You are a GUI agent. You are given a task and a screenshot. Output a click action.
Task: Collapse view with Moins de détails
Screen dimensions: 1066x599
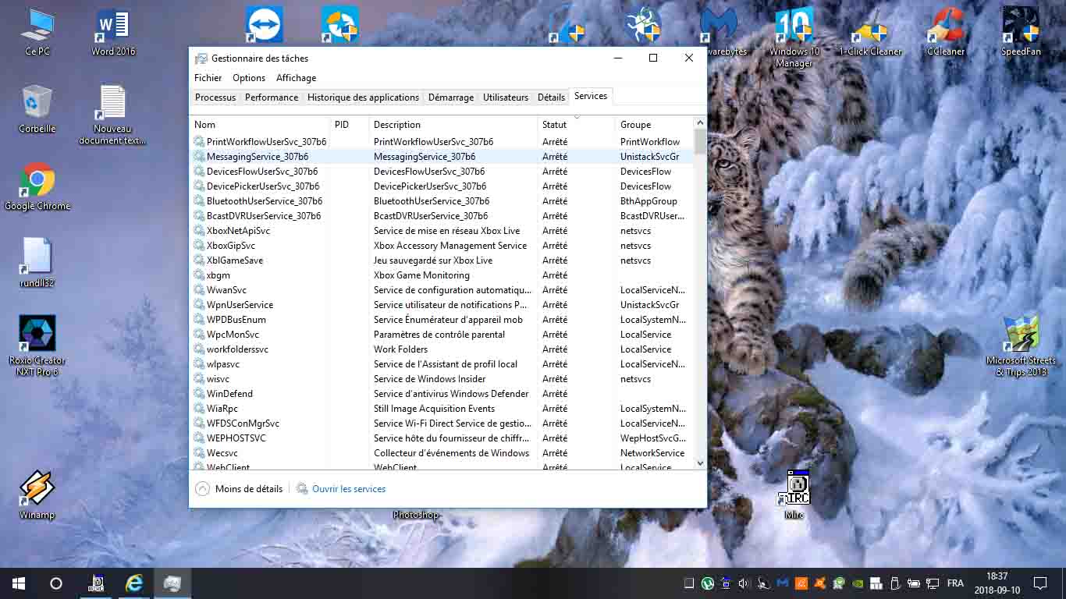pyautogui.click(x=239, y=489)
